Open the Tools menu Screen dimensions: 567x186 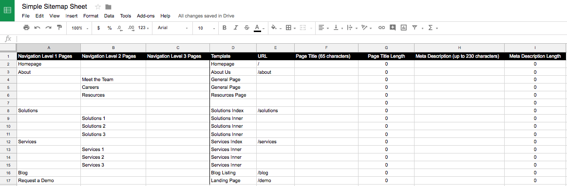pos(126,16)
